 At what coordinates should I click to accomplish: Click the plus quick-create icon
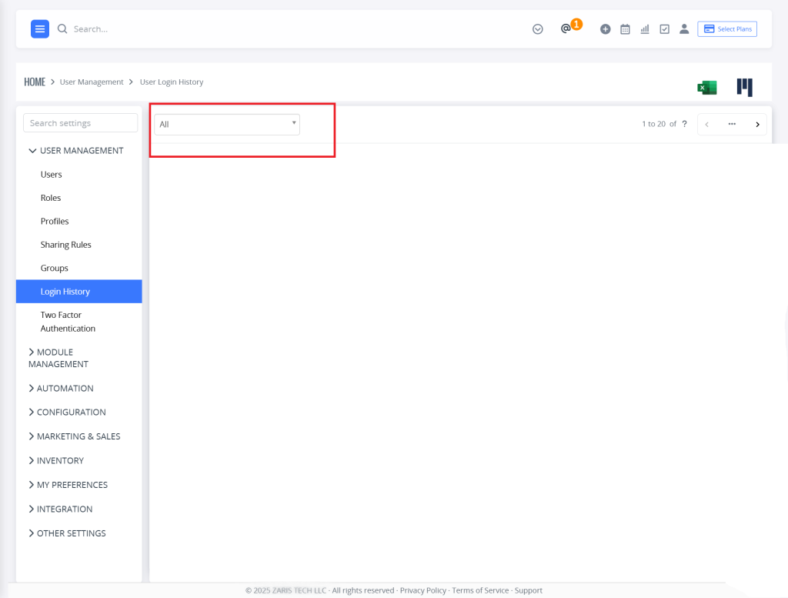pos(606,29)
